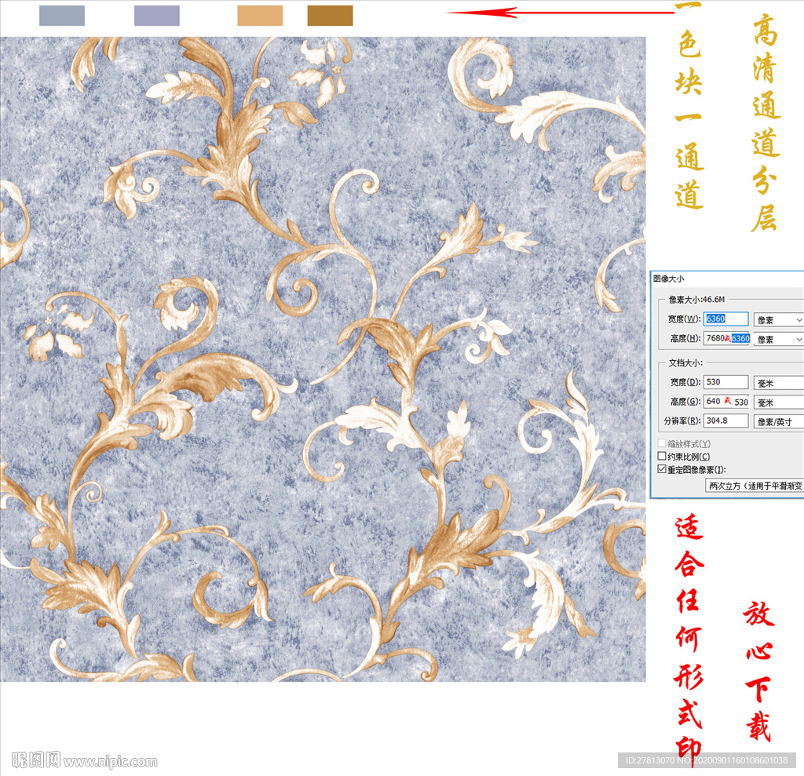Click the pixel height field showing 7680
This screenshot has height=776, width=804.
[x=726, y=338]
